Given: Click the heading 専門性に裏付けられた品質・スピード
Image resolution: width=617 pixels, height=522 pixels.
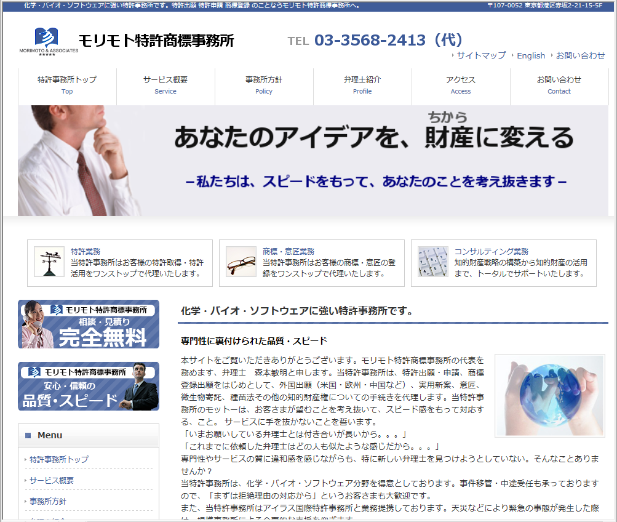Looking at the screenshot, I should (x=254, y=341).
